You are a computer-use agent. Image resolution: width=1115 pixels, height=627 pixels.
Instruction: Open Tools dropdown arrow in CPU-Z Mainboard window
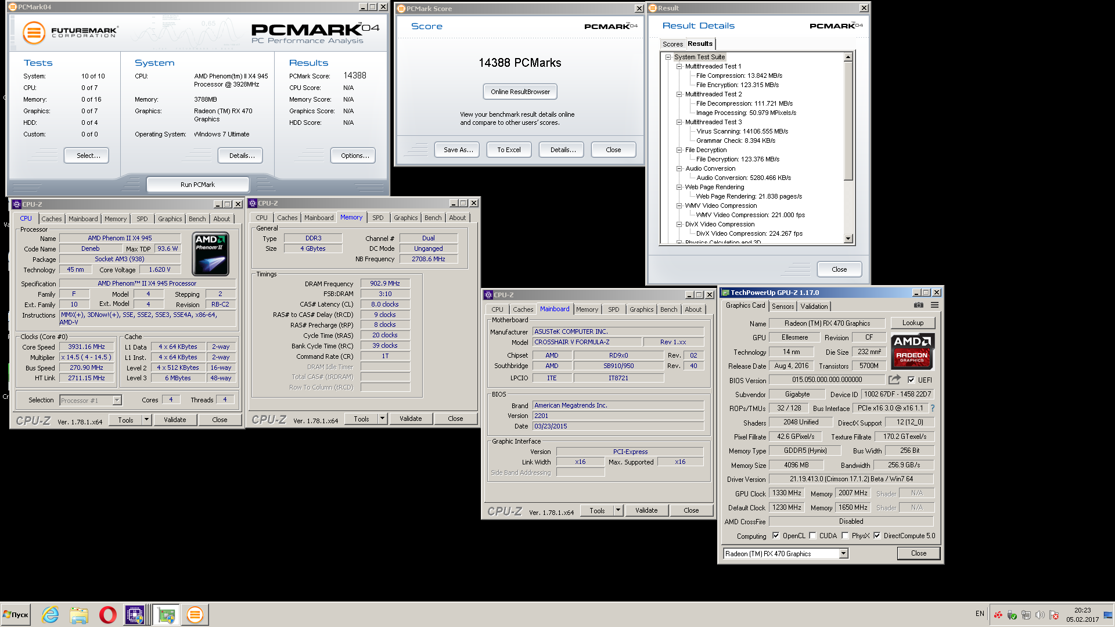tap(618, 510)
